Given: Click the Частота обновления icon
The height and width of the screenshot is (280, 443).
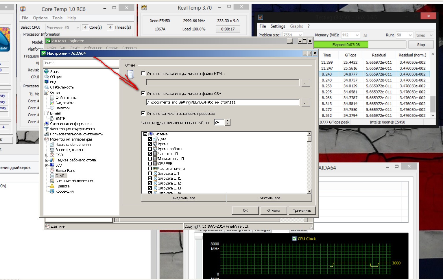Looking at the screenshot, I should [x=52, y=144].
